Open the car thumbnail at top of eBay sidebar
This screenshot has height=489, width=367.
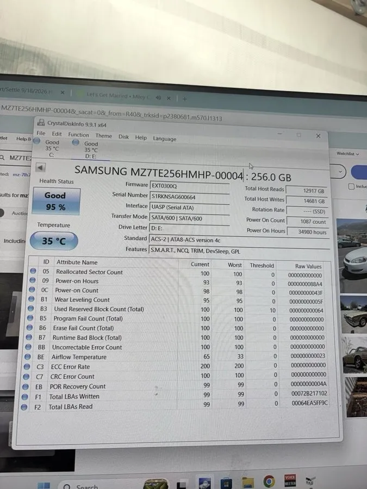(352, 255)
